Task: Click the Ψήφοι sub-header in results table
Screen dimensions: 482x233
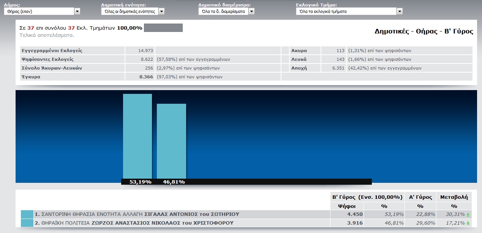Action: point(347,206)
